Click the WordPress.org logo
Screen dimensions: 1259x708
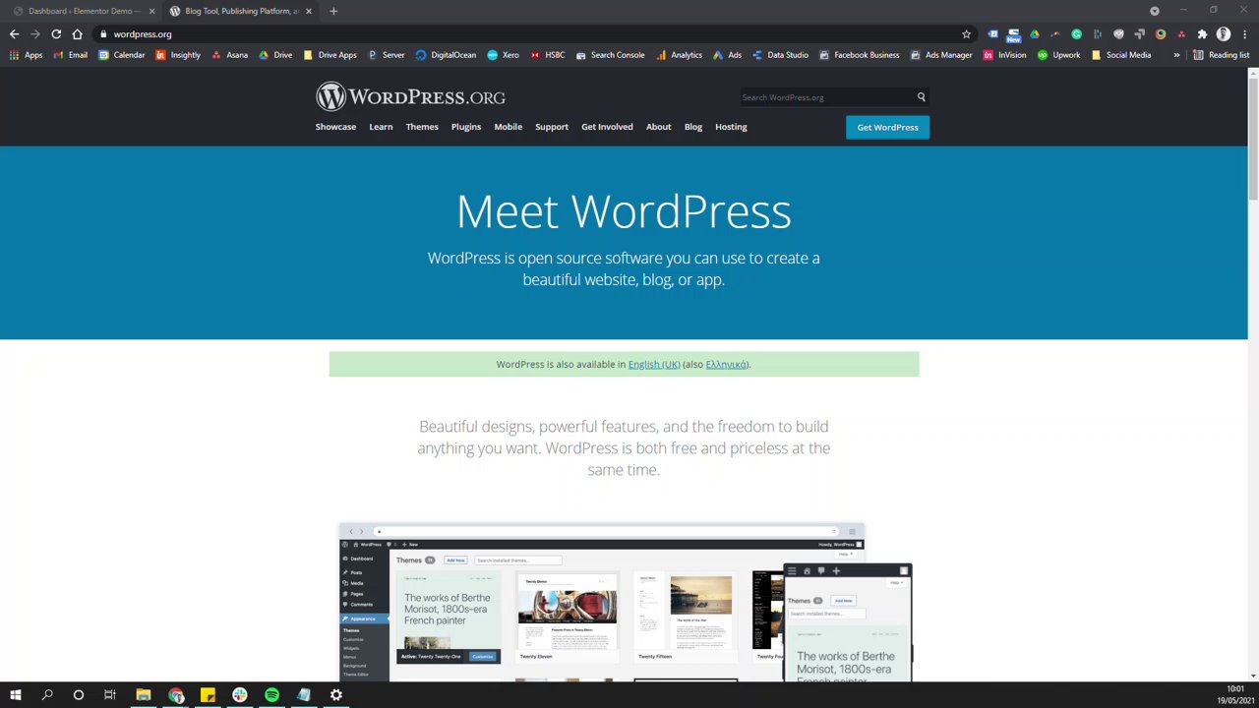point(410,96)
